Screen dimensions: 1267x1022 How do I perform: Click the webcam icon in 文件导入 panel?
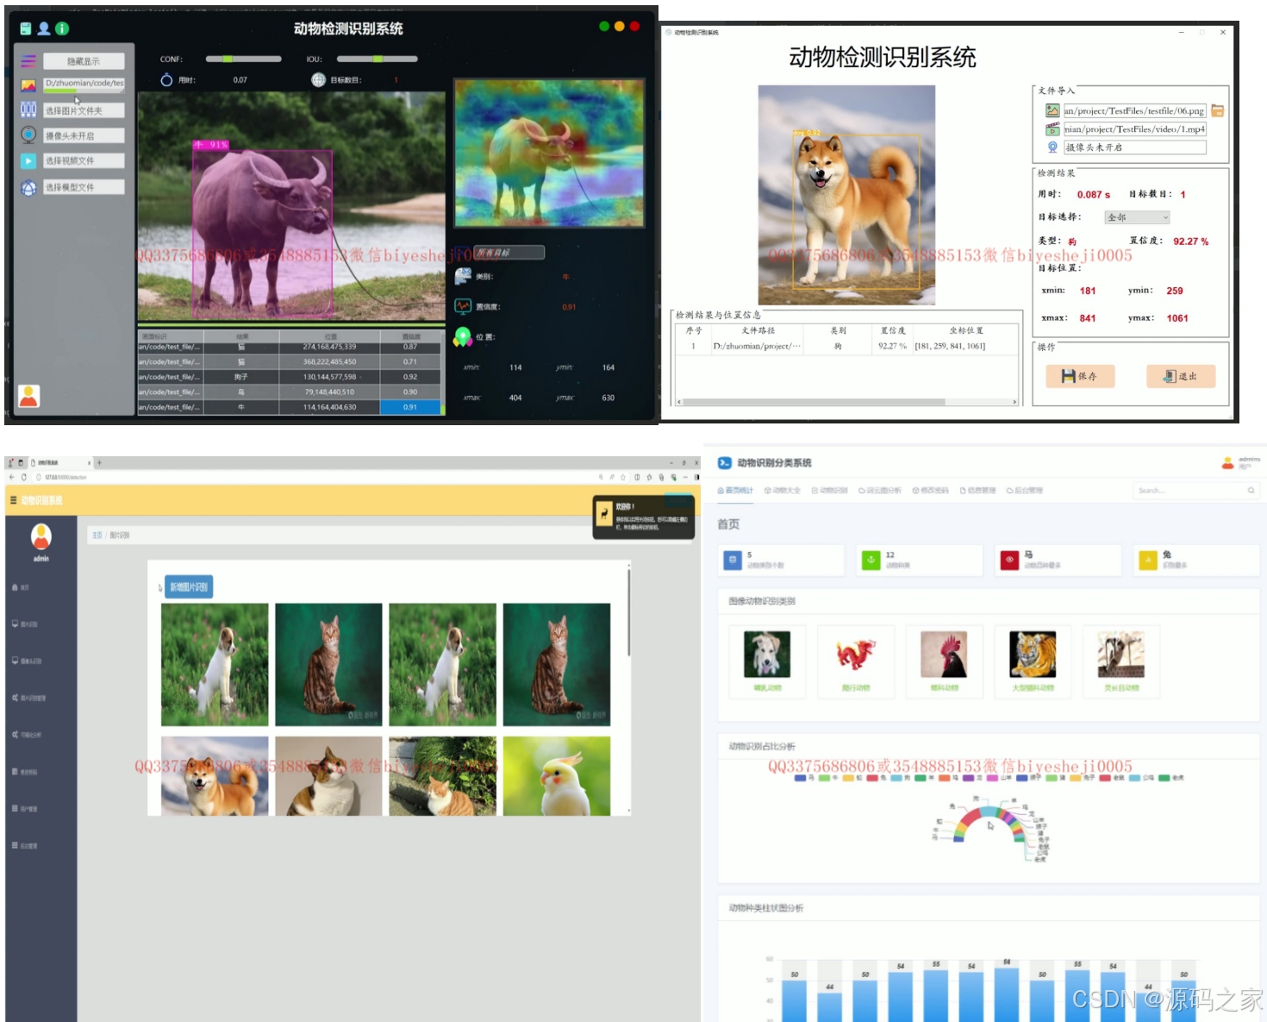click(x=1052, y=147)
